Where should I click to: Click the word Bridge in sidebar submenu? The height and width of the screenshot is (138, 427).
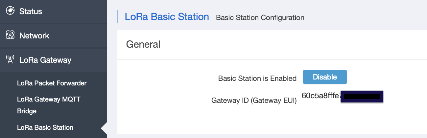pyautogui.click(x=27, y=111)
